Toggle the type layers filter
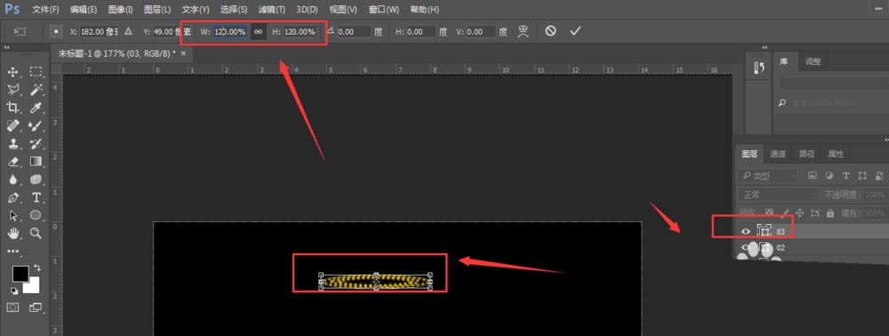This screenshot has width=889, height=336. pos(846,176)
